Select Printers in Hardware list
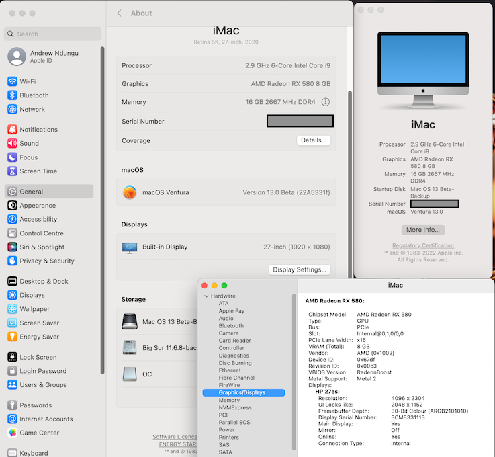This screenshot has width=495, height=457. tap(228, 437)
